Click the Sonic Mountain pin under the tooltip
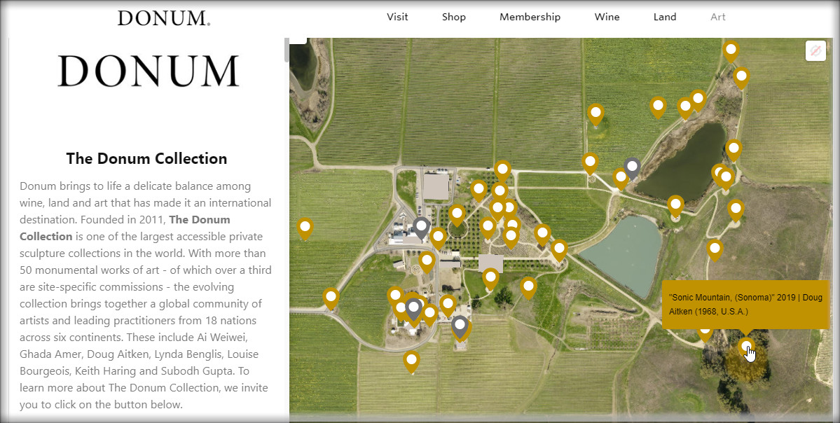The width and height of the screenshot is (840, 423). 746,347
